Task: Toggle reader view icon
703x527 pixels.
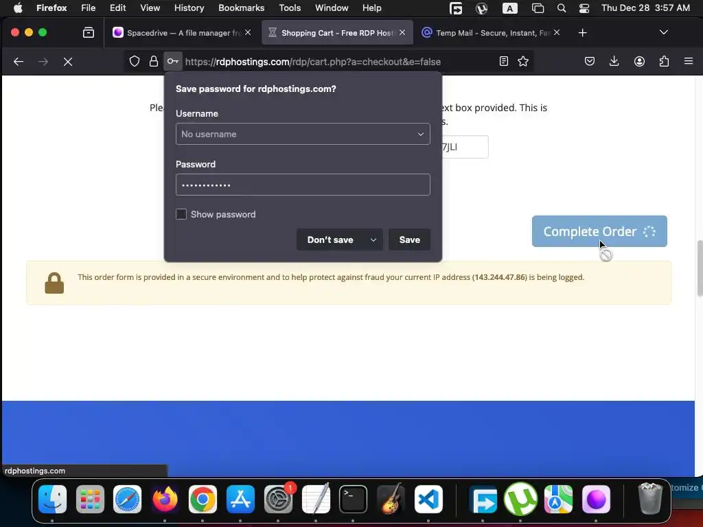Action: click(503, 61)
